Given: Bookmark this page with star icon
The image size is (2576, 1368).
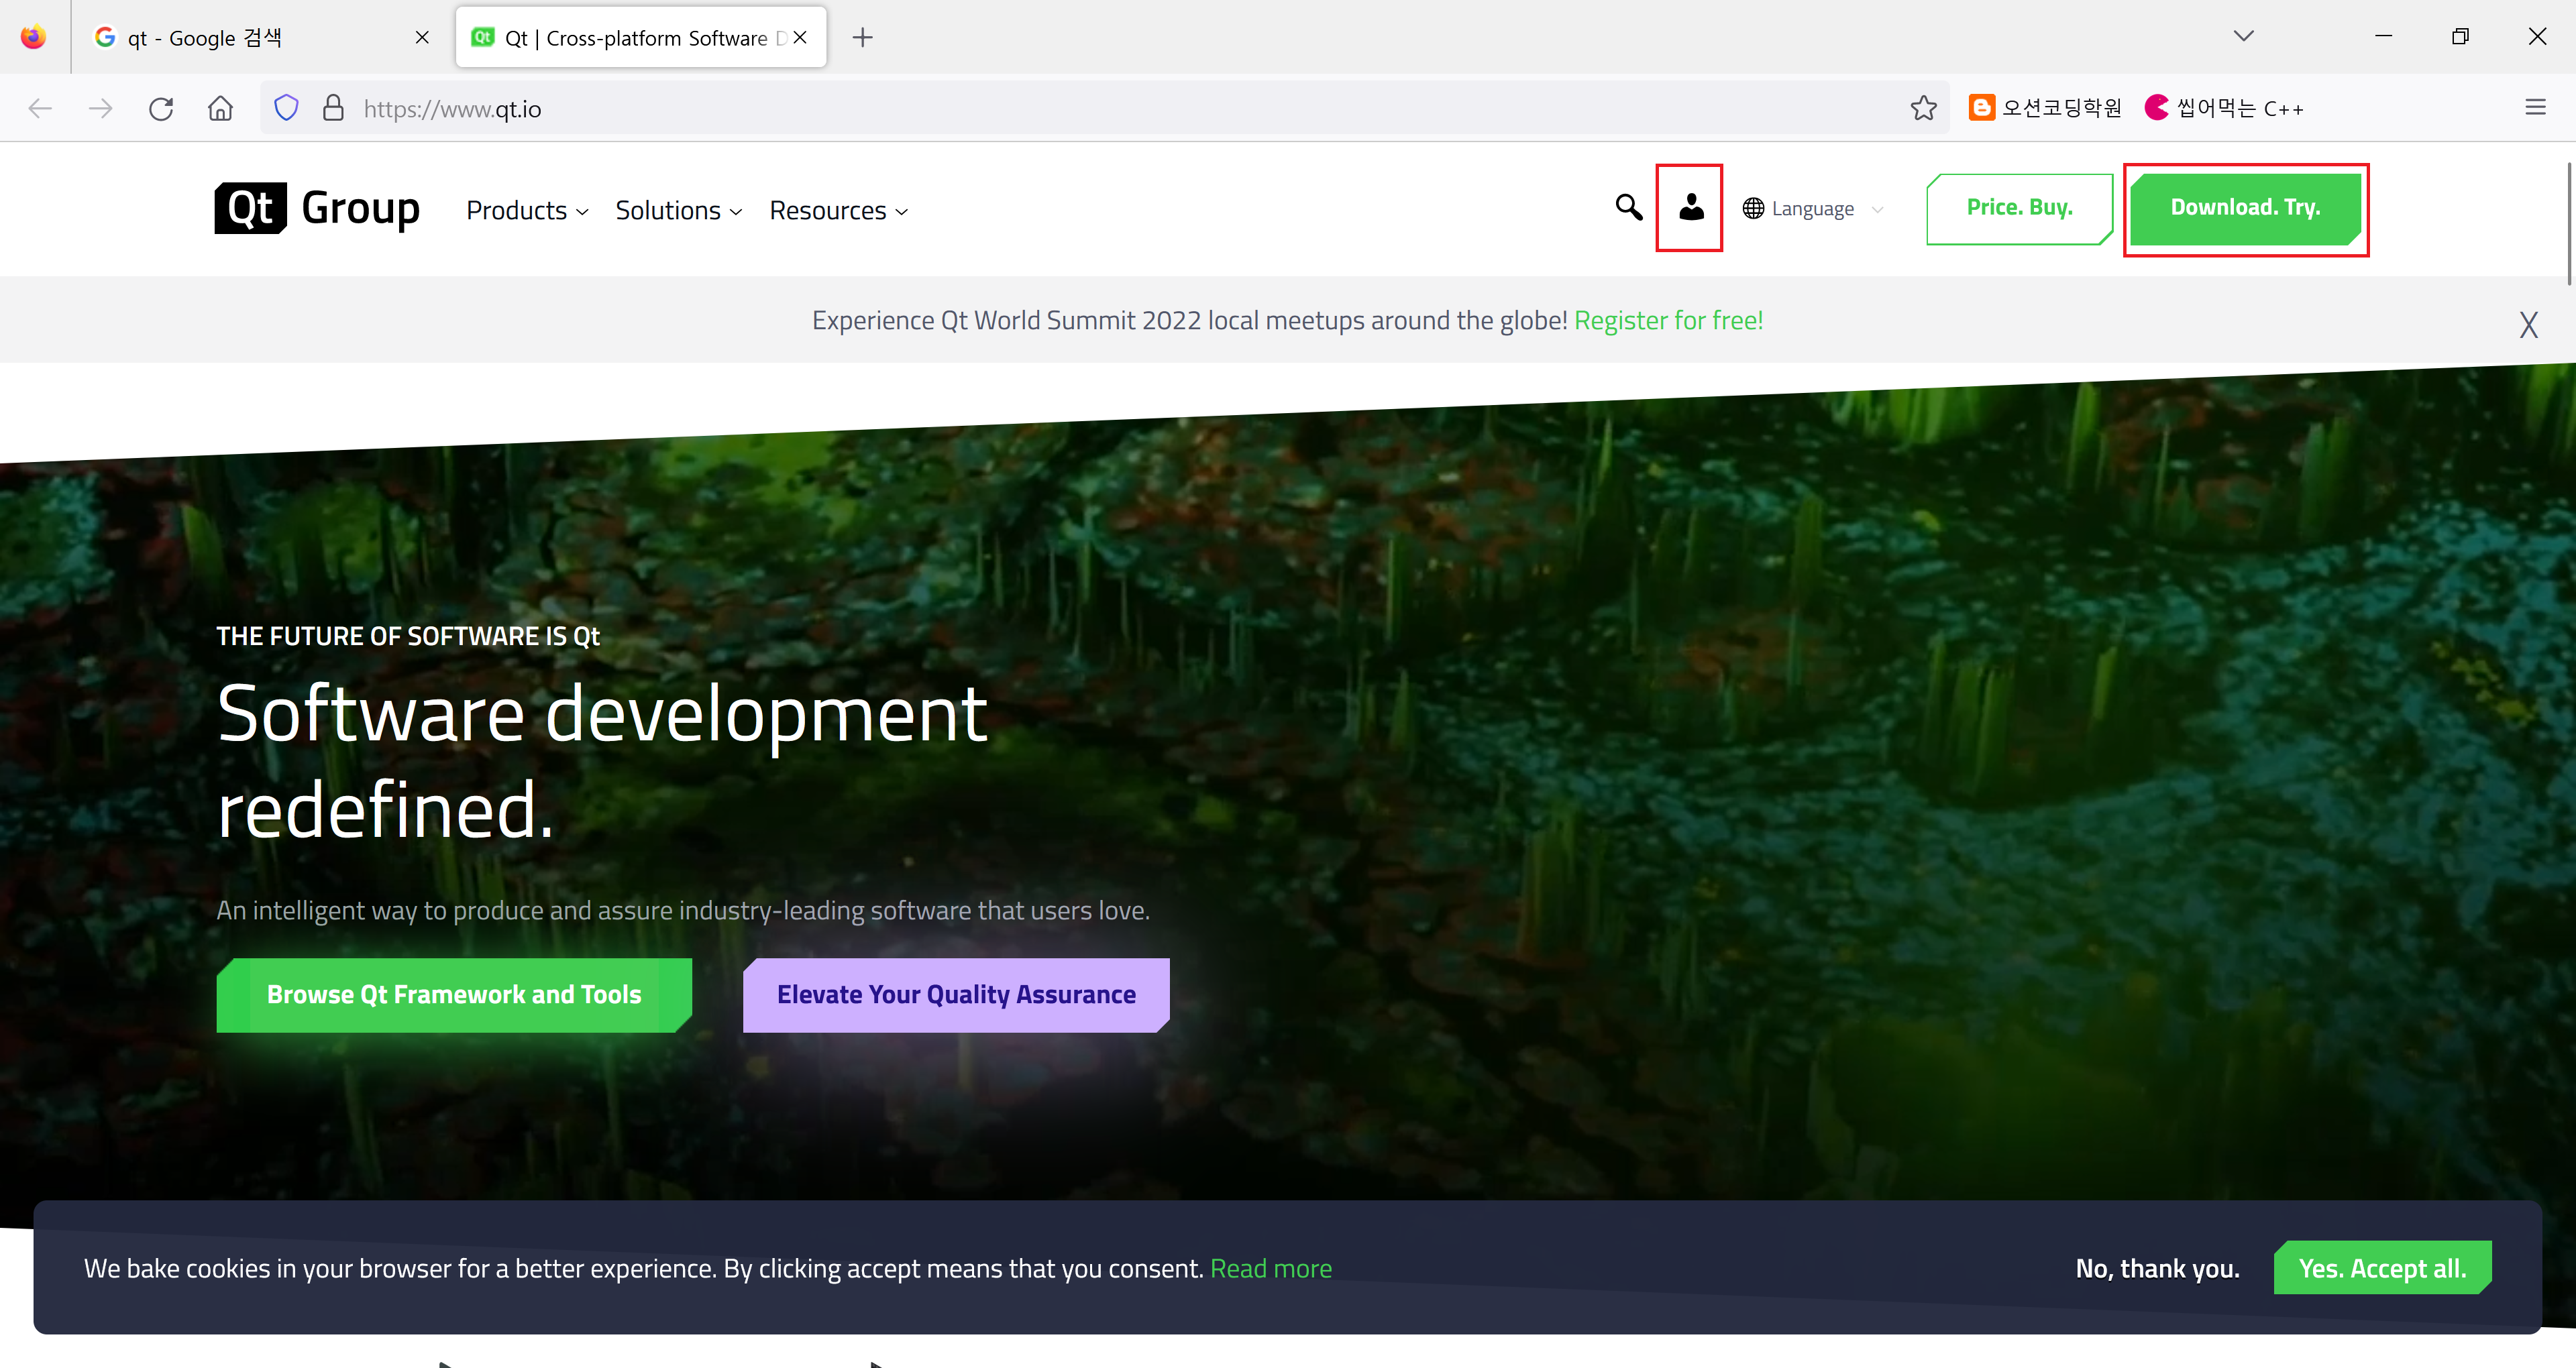Looking at the screenshot, I should [x=1923, y=108].
